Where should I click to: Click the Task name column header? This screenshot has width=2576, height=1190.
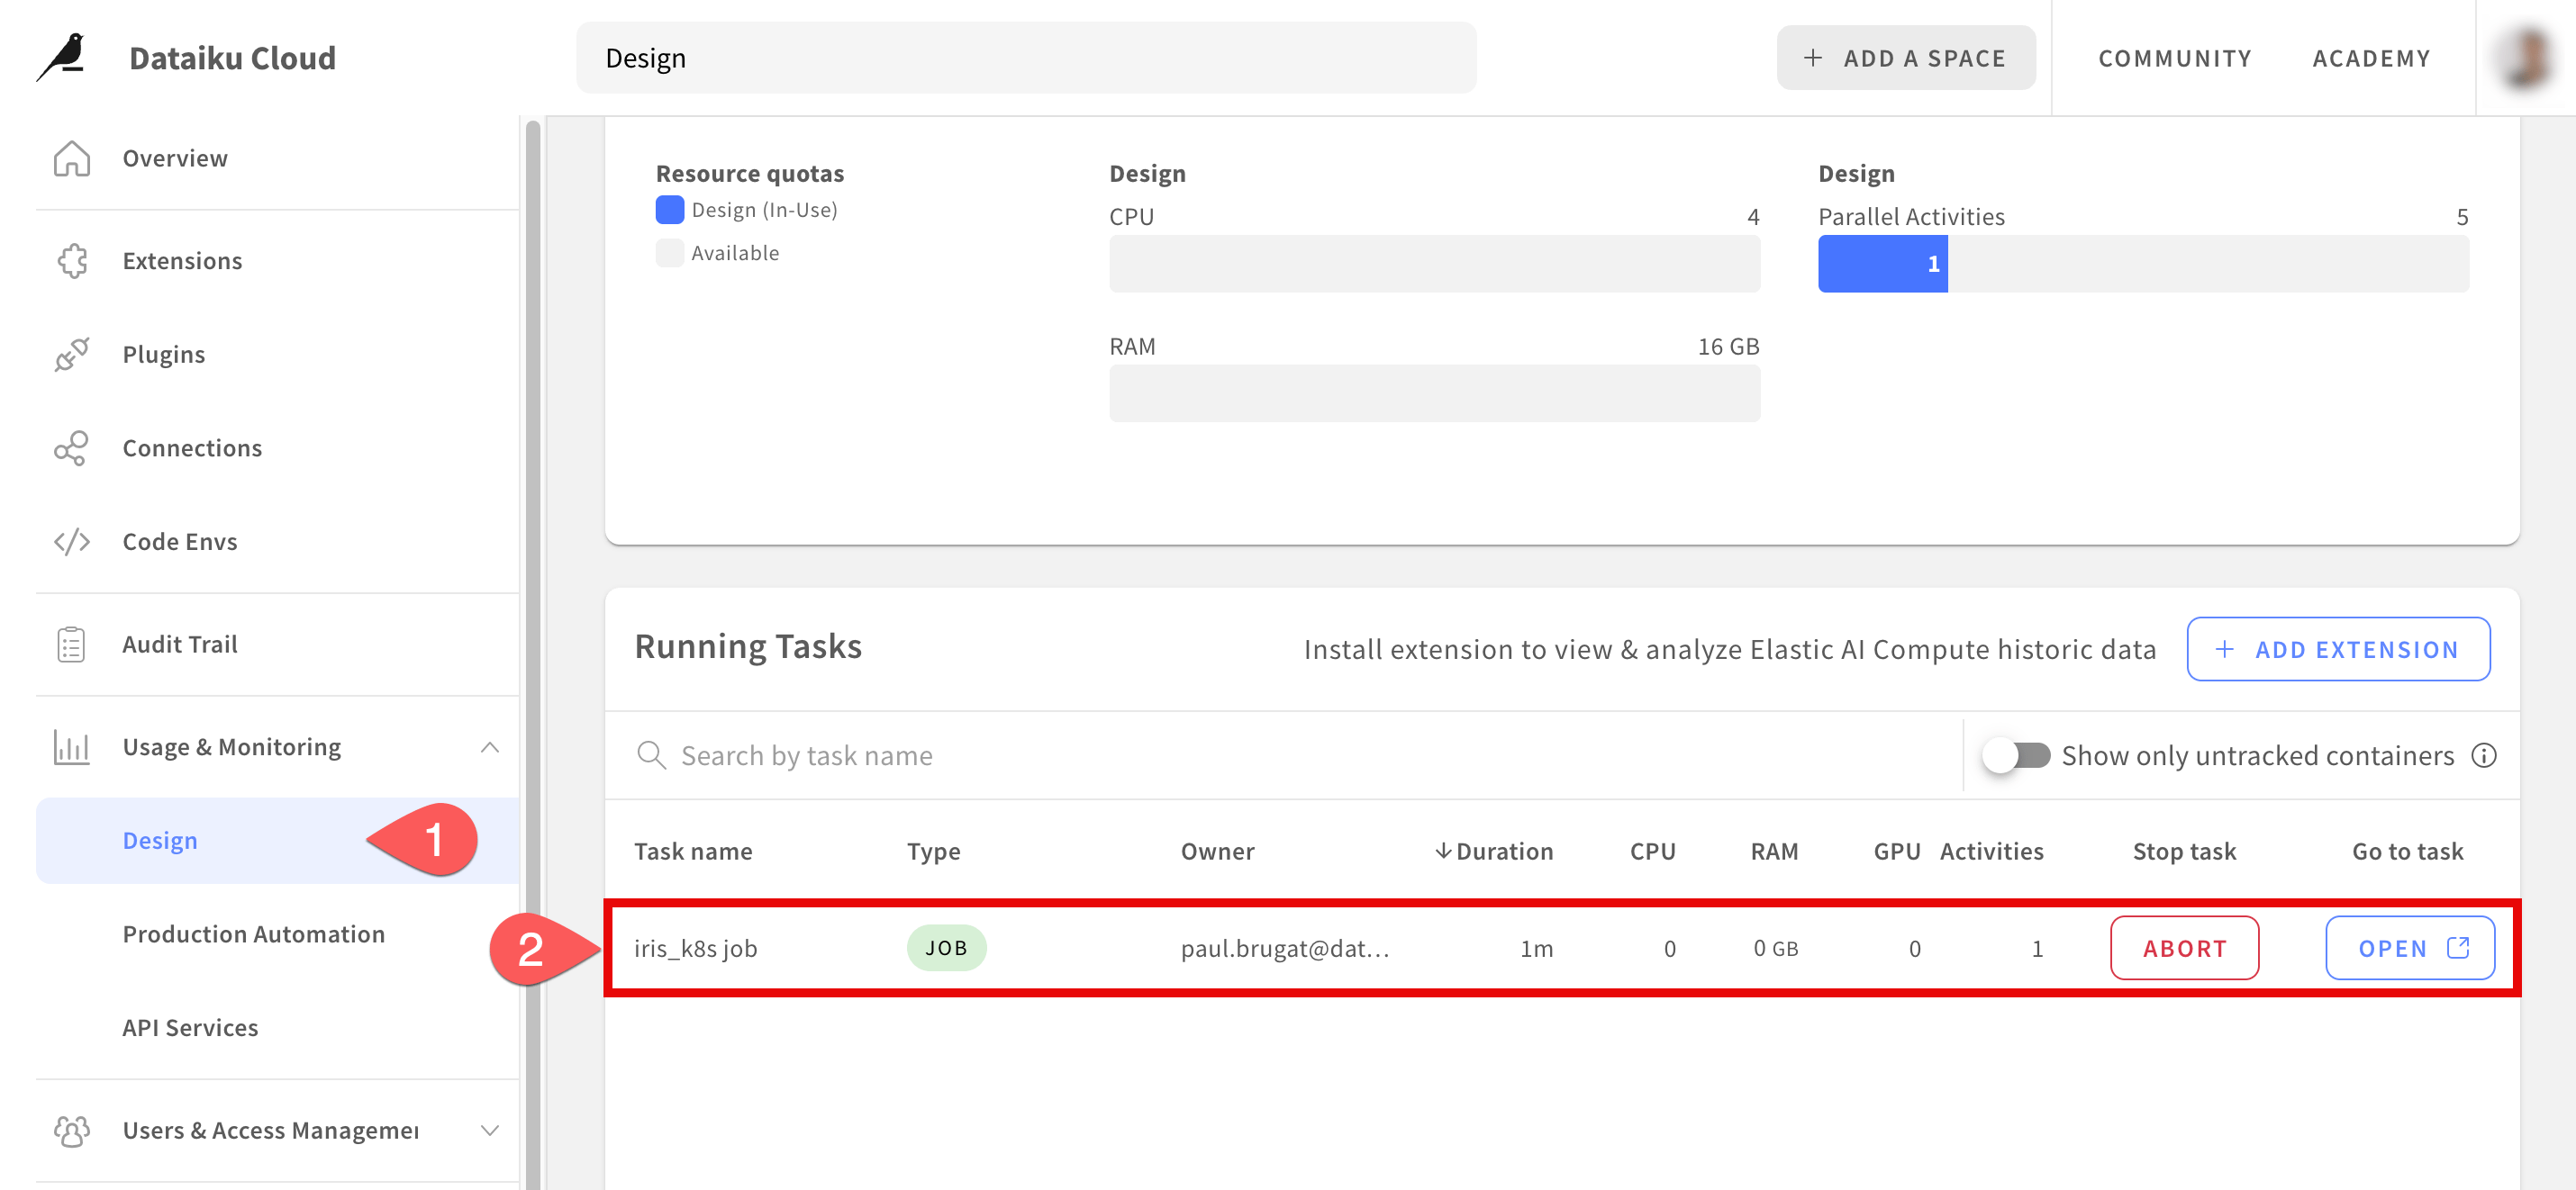coord(693,852)
